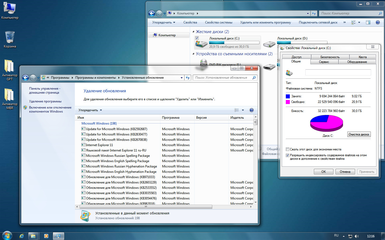Collapse the removable media devices group
Screen dimensions: 385x240
point(194,54)
